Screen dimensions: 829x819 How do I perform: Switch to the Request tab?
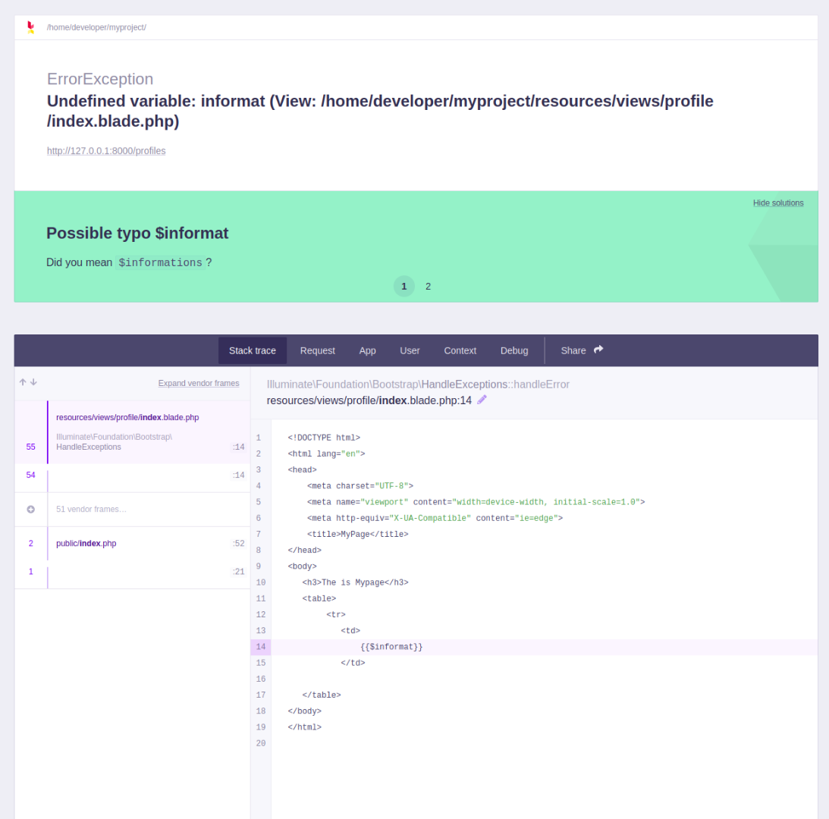(x=317, y=350)
